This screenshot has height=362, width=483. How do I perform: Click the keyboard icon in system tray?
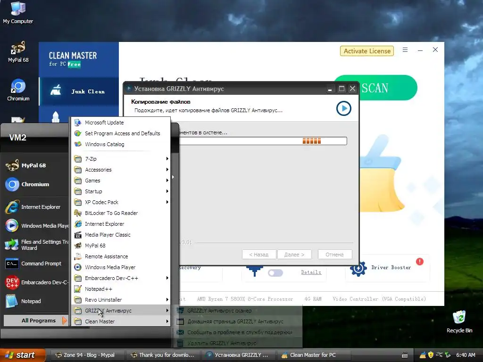point(405,355)
